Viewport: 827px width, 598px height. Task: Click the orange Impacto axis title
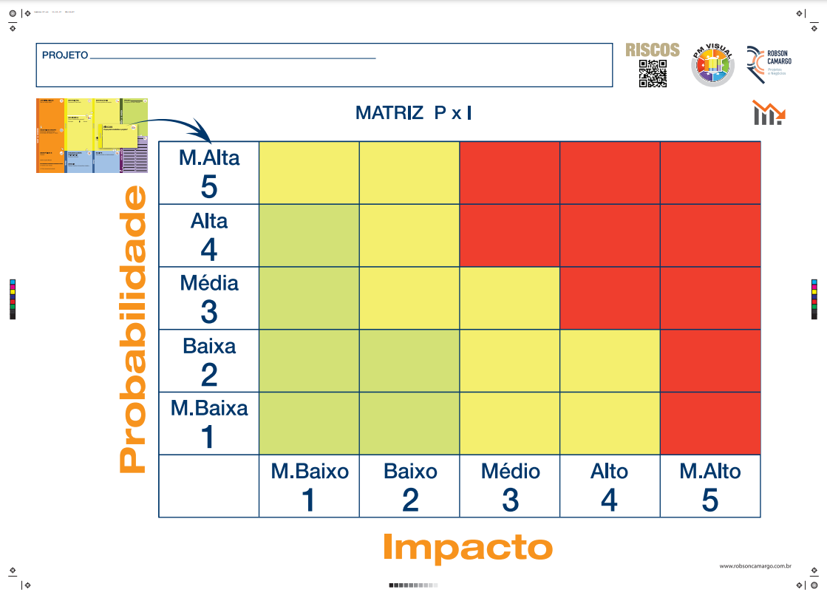[x=468, y=548]
